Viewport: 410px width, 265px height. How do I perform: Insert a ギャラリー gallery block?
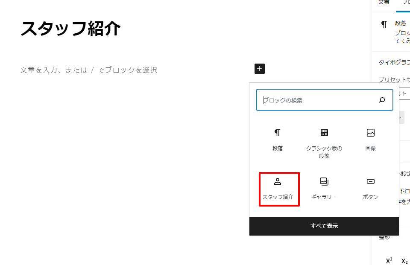324,189
